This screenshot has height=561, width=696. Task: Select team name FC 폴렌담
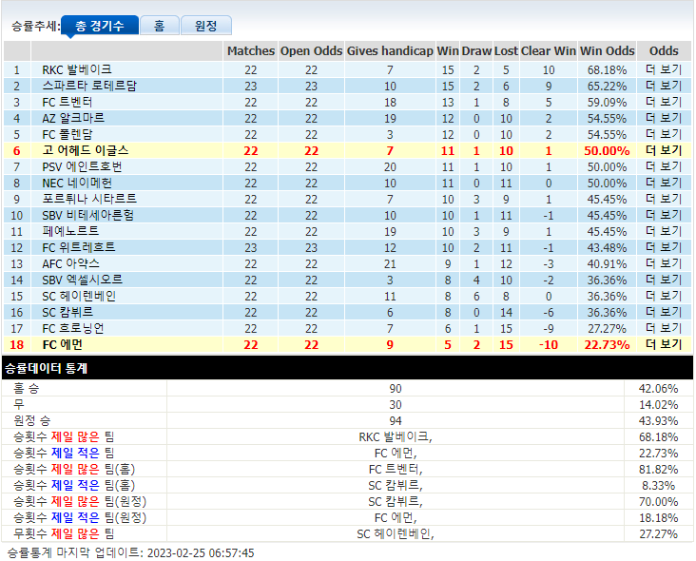pyautogui.click(x=67, y=134)
